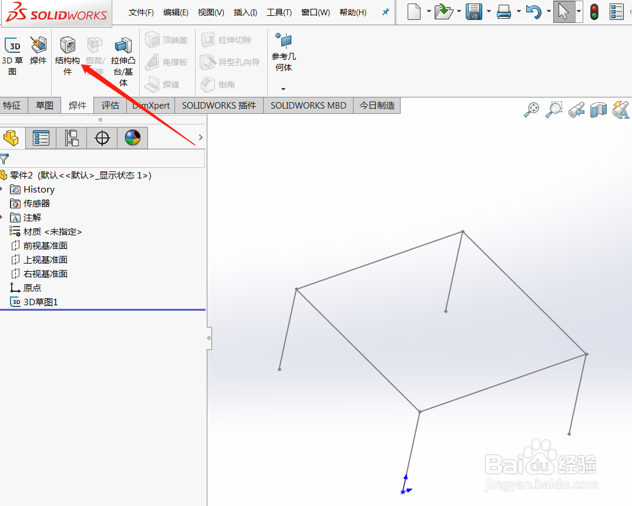Open the Save dropdown arrow
The height and width of the screenshot is (506, 632).
pos(489,11)
